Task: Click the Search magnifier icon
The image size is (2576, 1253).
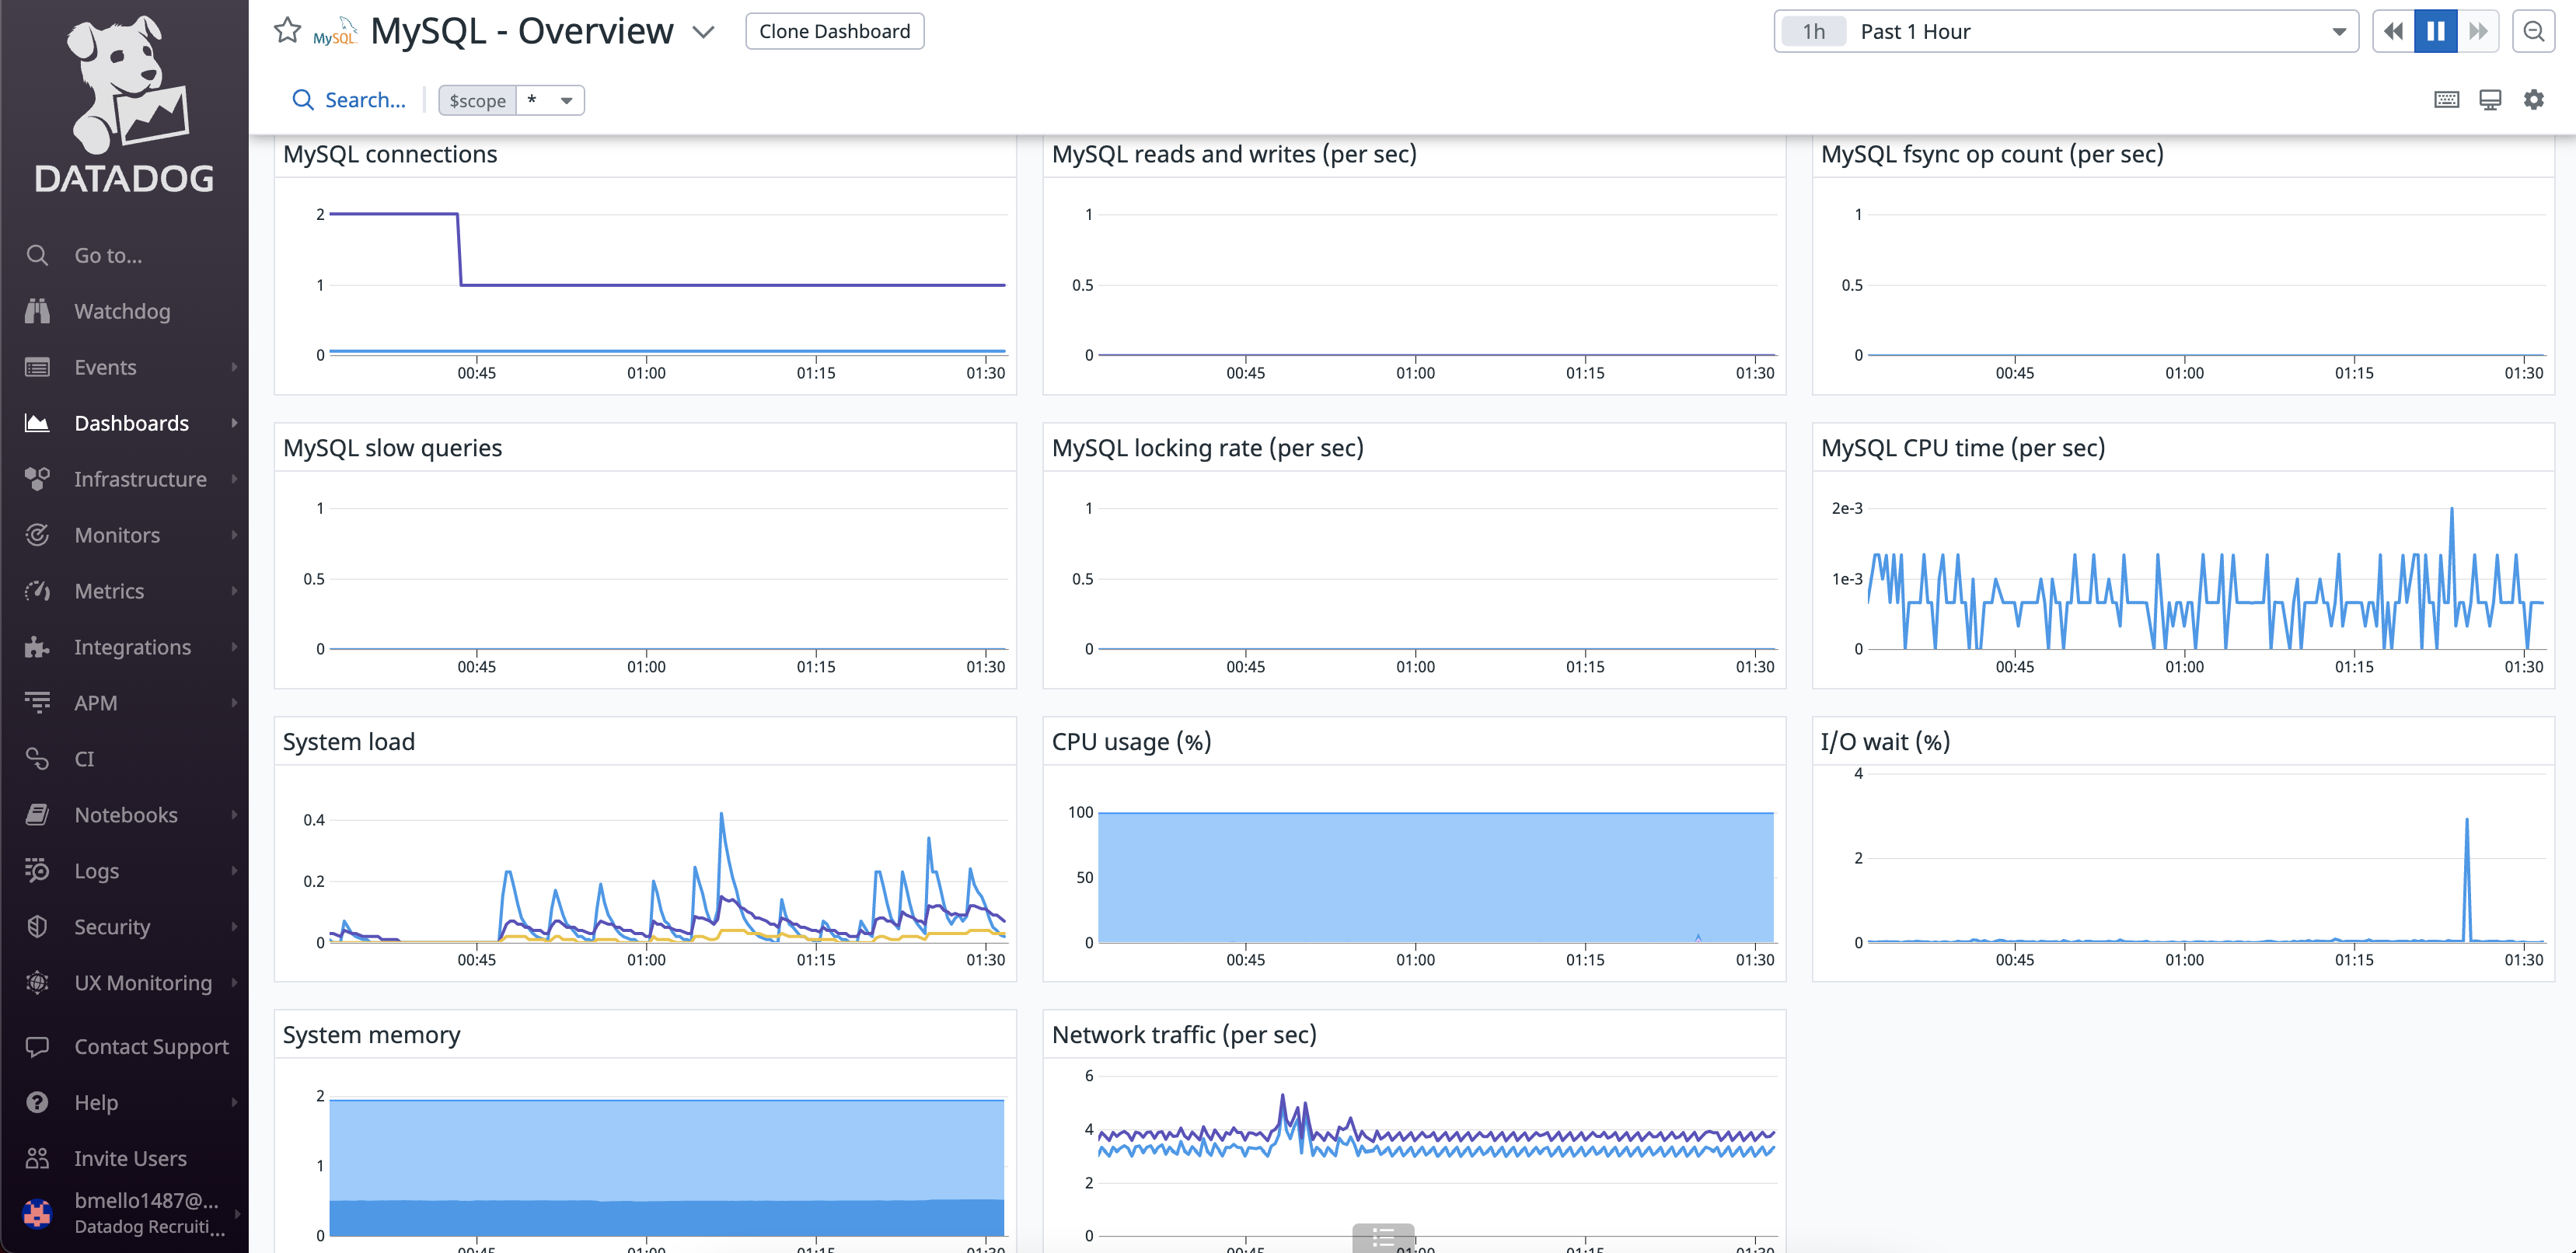Action: (302, 100)
